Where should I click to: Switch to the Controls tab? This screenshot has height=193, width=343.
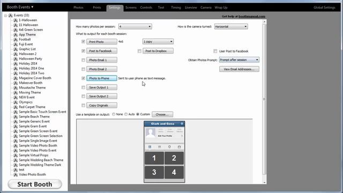point(146,8)
